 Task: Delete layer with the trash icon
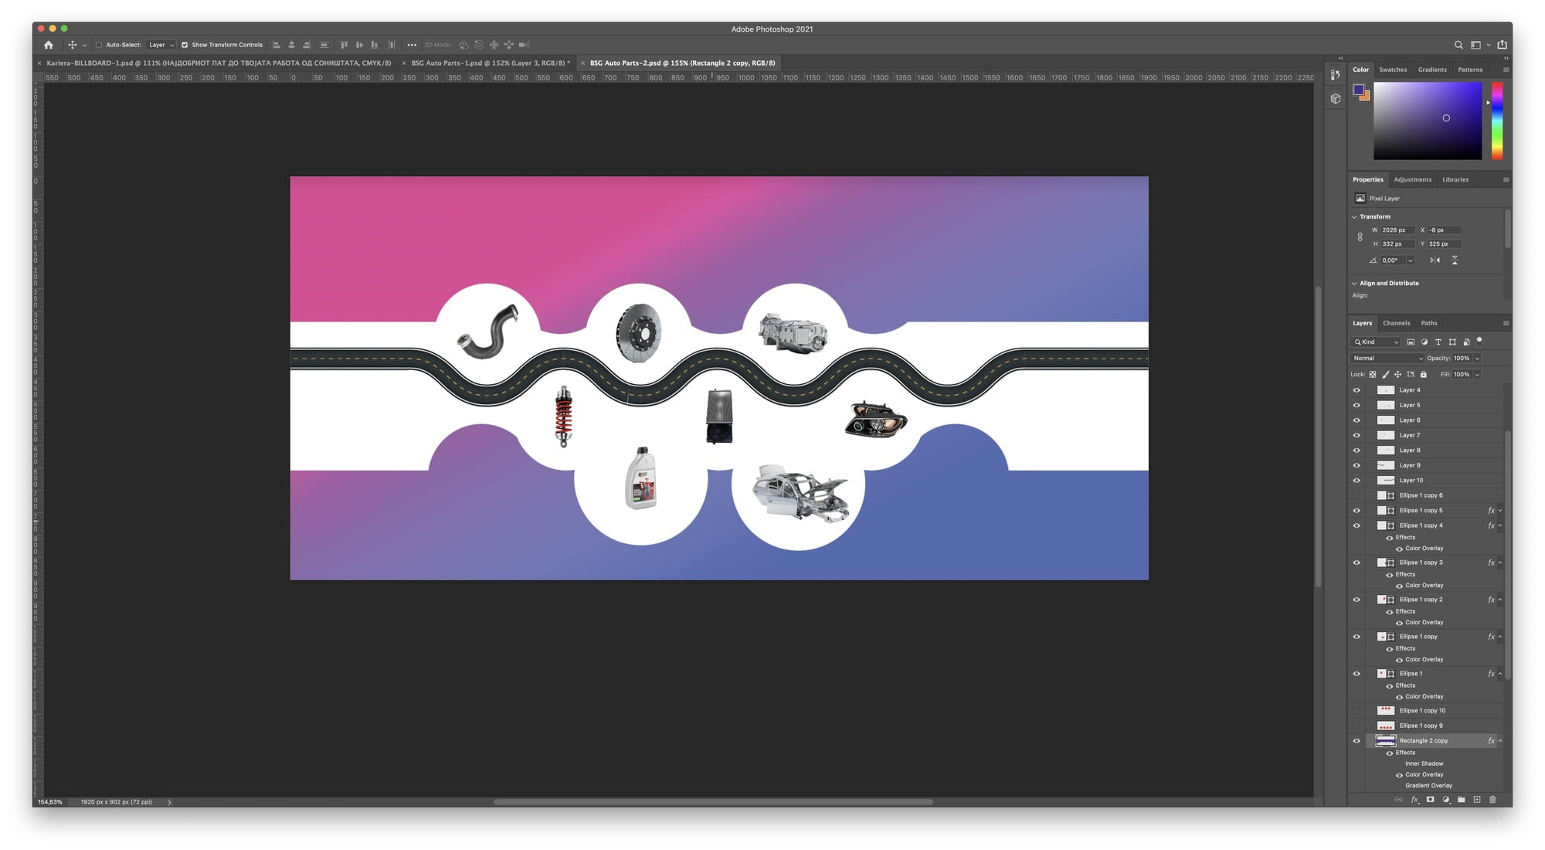click(x=1492, y=800)
